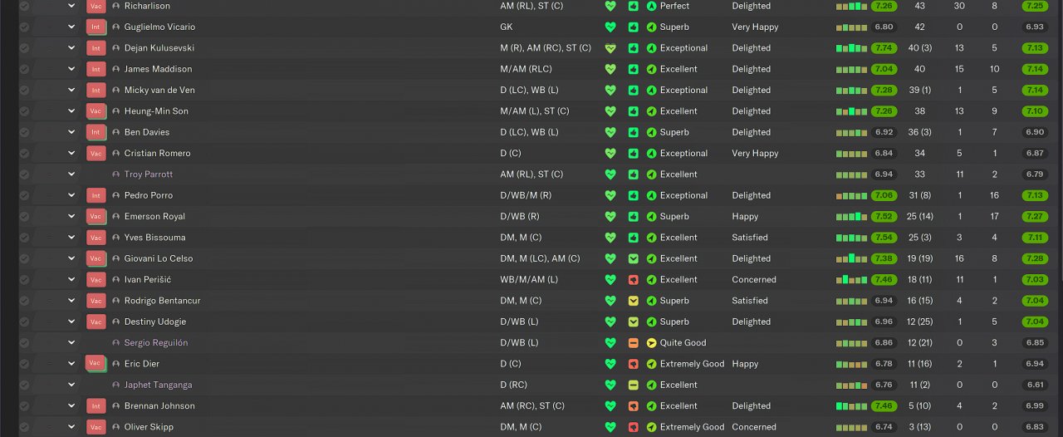
Task: Toggle the selection circle for Pedro Porro
Action: pyautogui.click(x=24, y=195)
